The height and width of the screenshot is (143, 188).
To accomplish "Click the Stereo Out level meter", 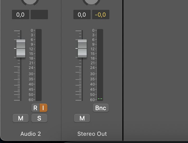I will (x=100, y=65).
